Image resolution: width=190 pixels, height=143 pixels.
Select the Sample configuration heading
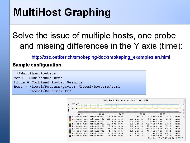click(37, 65)
